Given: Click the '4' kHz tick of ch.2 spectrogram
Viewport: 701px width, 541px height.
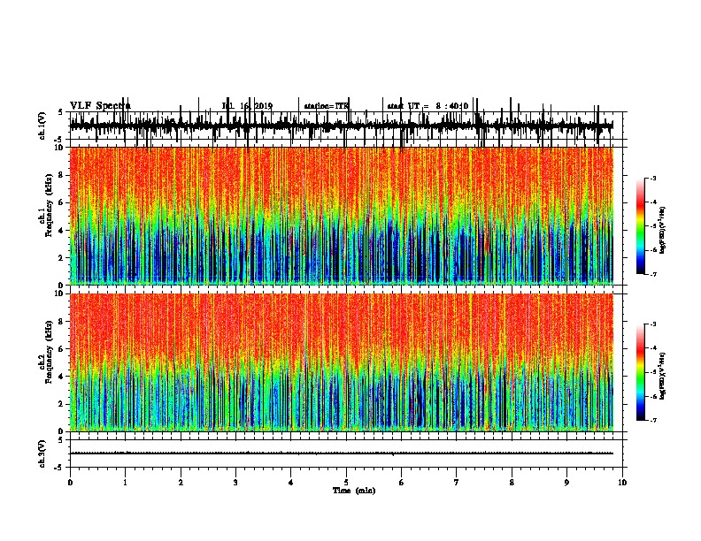Looking at the screenshot, I should [62, 377].
